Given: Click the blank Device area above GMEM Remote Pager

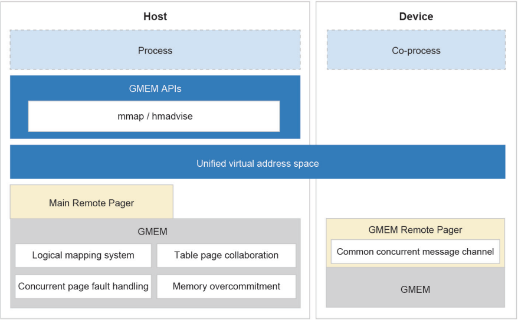Looking at the screenshot, I should tap(416, 199).
